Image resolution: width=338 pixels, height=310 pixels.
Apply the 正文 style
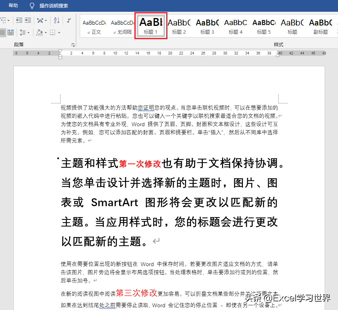pyautogui.click(x=94, y=26)
